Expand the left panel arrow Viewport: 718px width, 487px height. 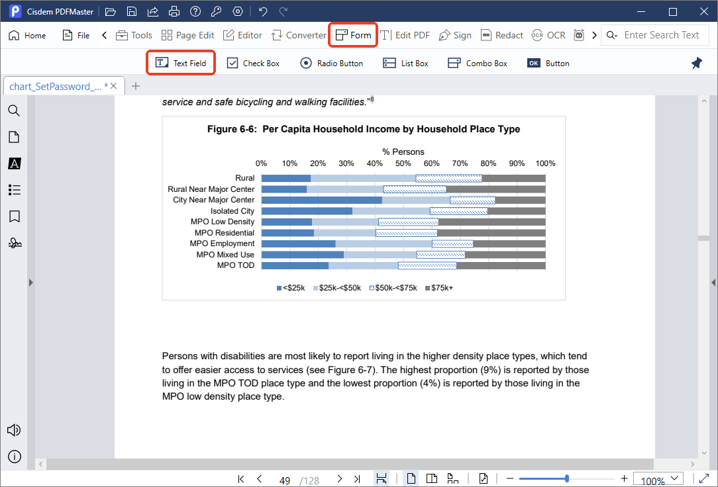tap(30, 283)
